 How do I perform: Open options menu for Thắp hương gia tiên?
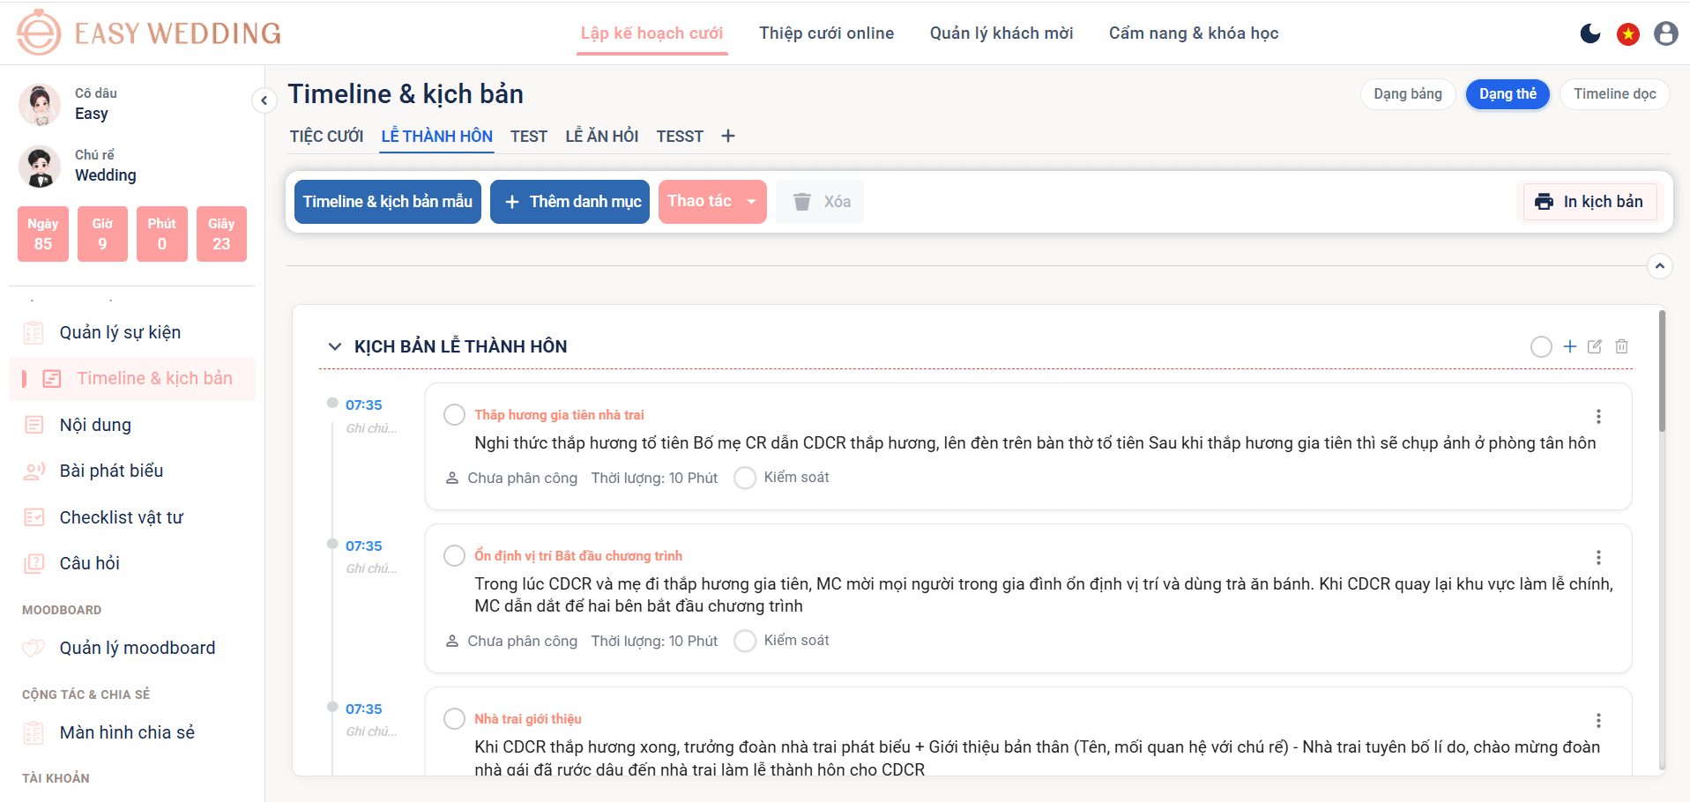1598,416
